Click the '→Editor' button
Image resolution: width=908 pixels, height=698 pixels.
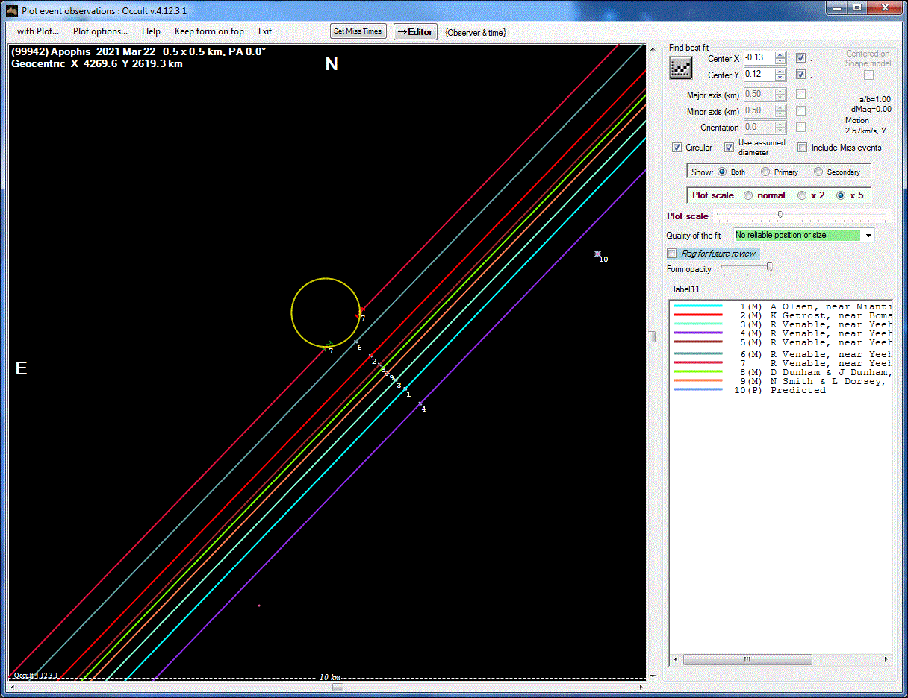point(415,31)
